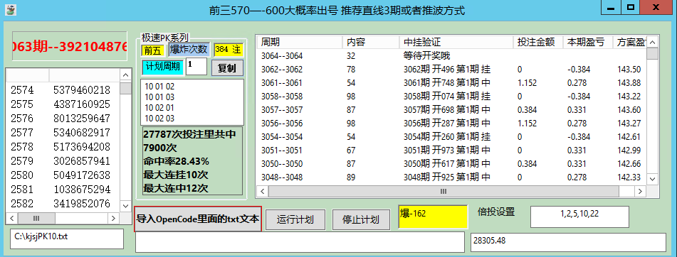677x257 pixels.
Task: Click the 本期盈亏 column header
Action: pyautogui.click(x=587, y=42)
